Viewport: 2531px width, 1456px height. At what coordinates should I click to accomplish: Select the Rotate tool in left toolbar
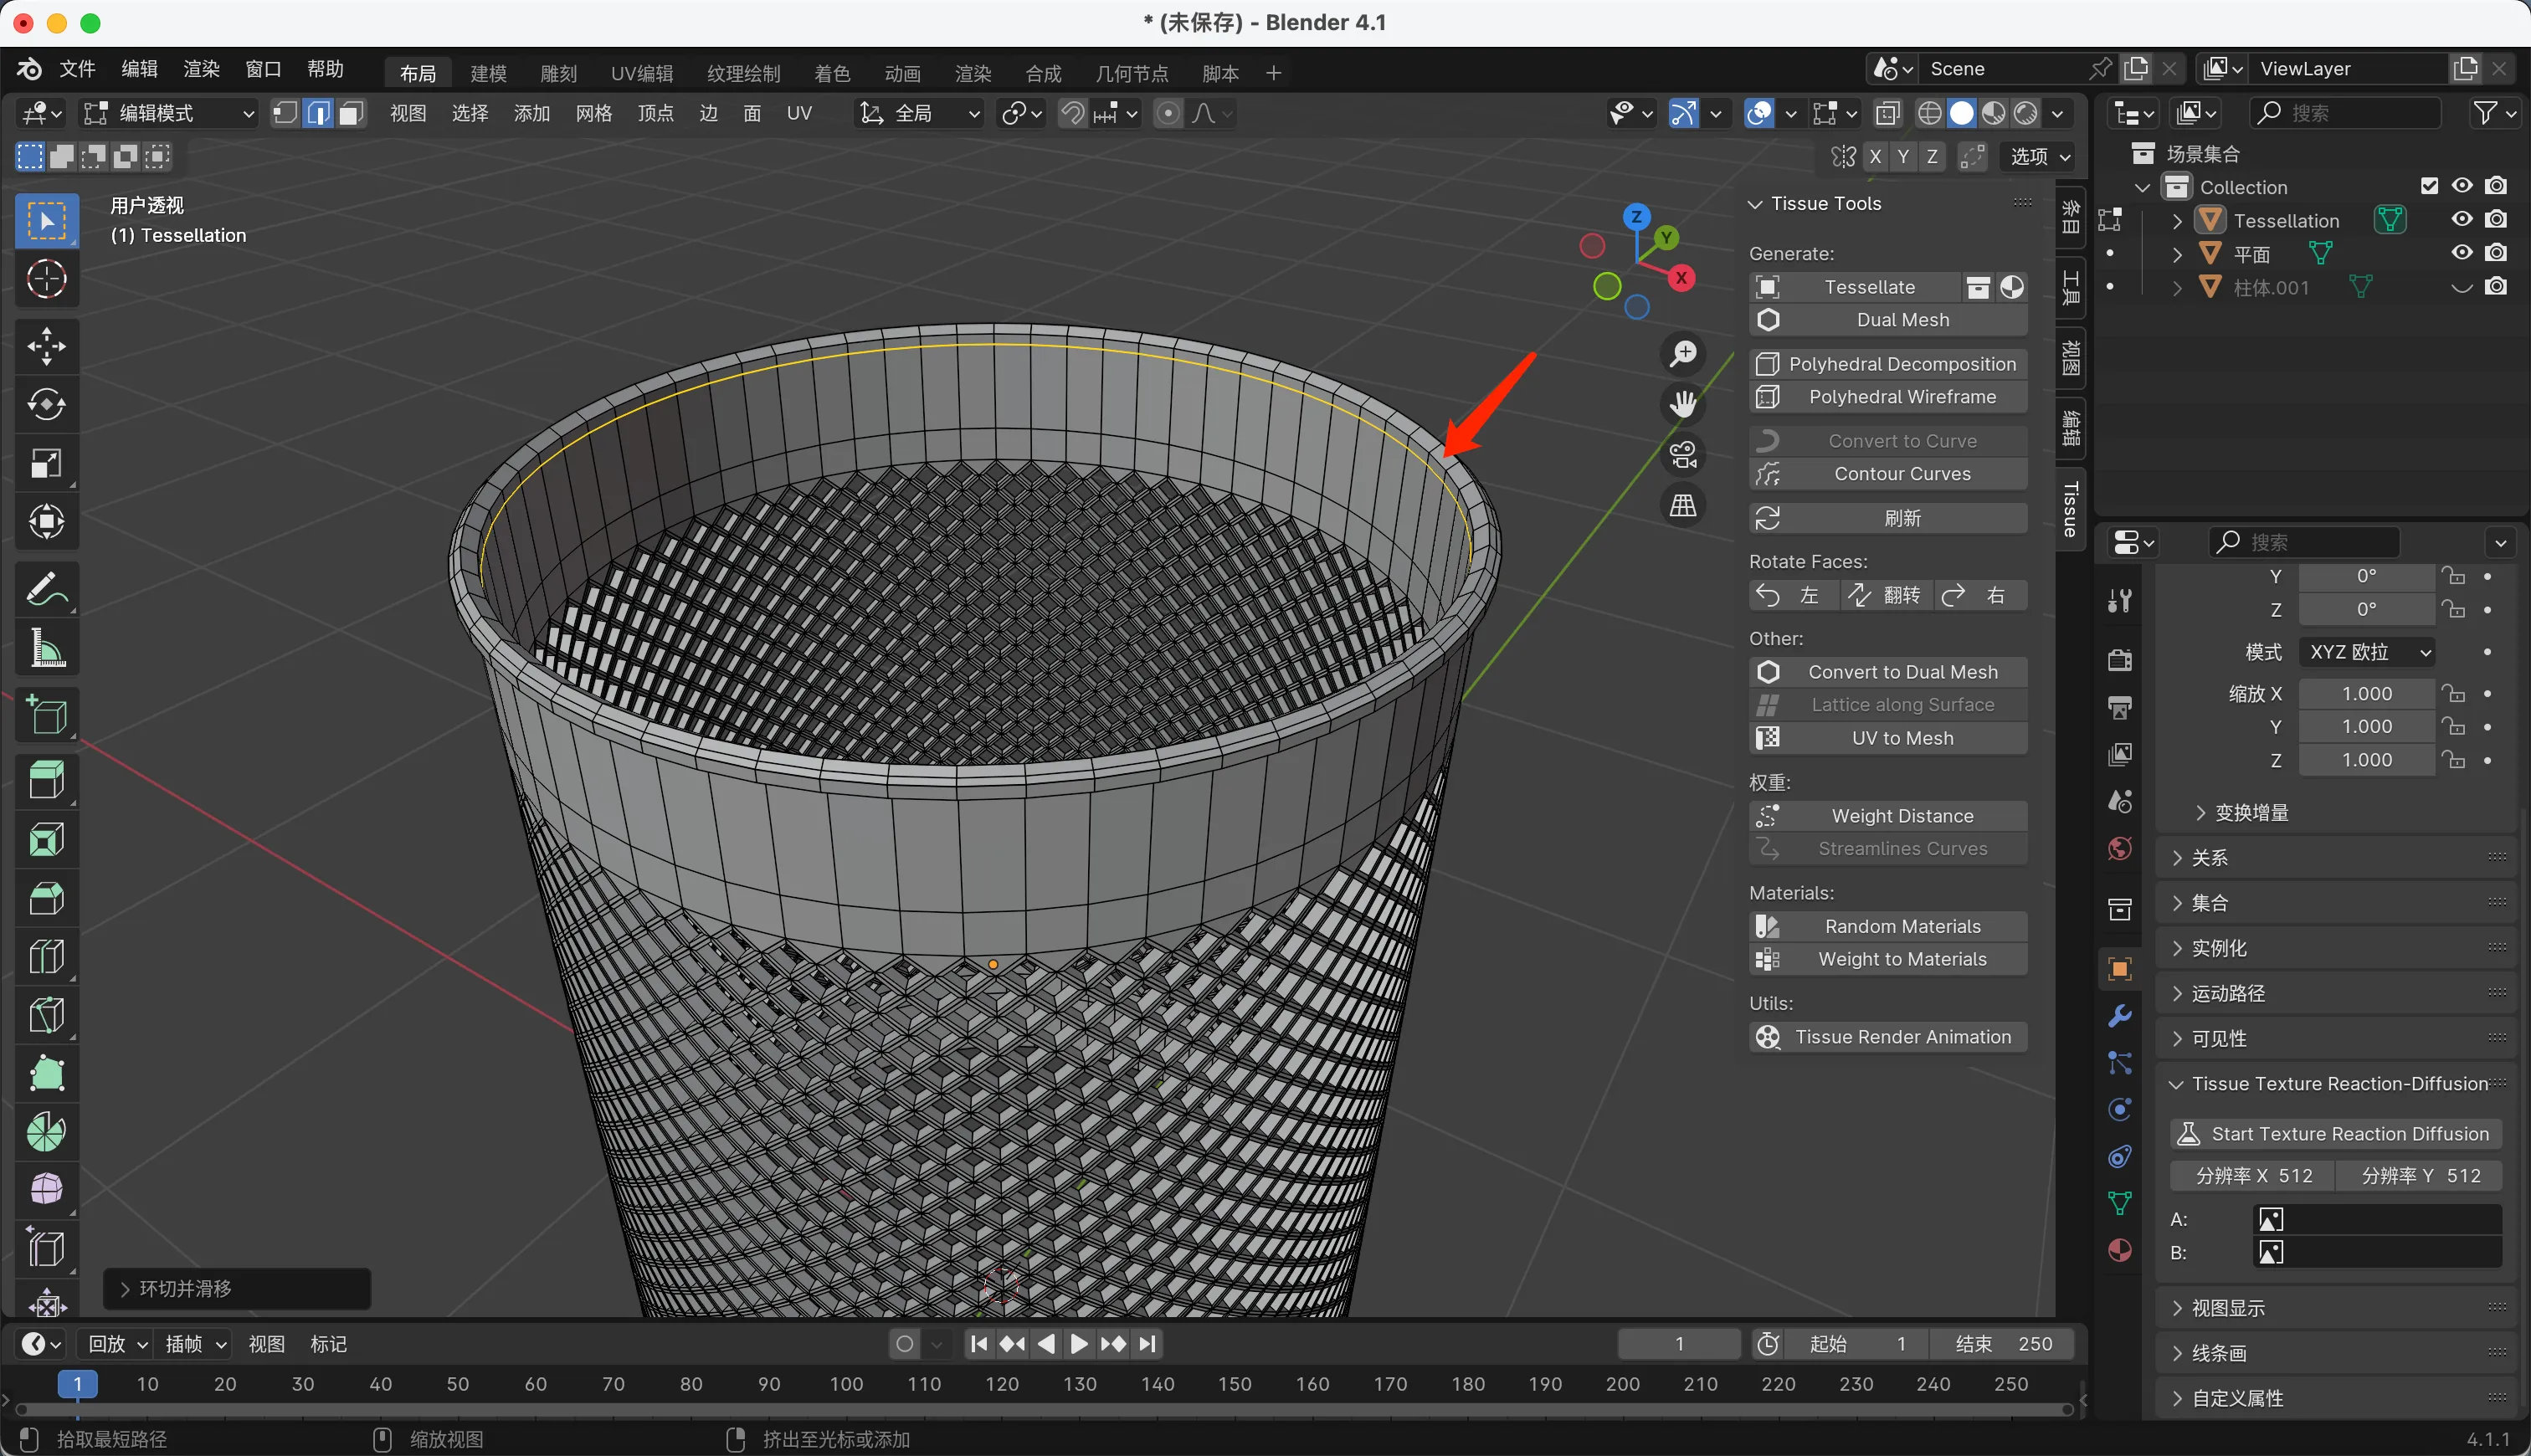(46, 405)
